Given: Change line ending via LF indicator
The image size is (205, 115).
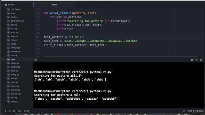Looking at the screenshot, I should (x=184, y=111).
